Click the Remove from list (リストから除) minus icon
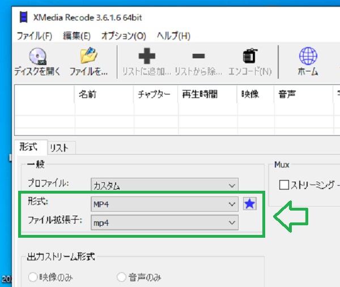The height and width of the screenshot is (287, 340). 198,56
